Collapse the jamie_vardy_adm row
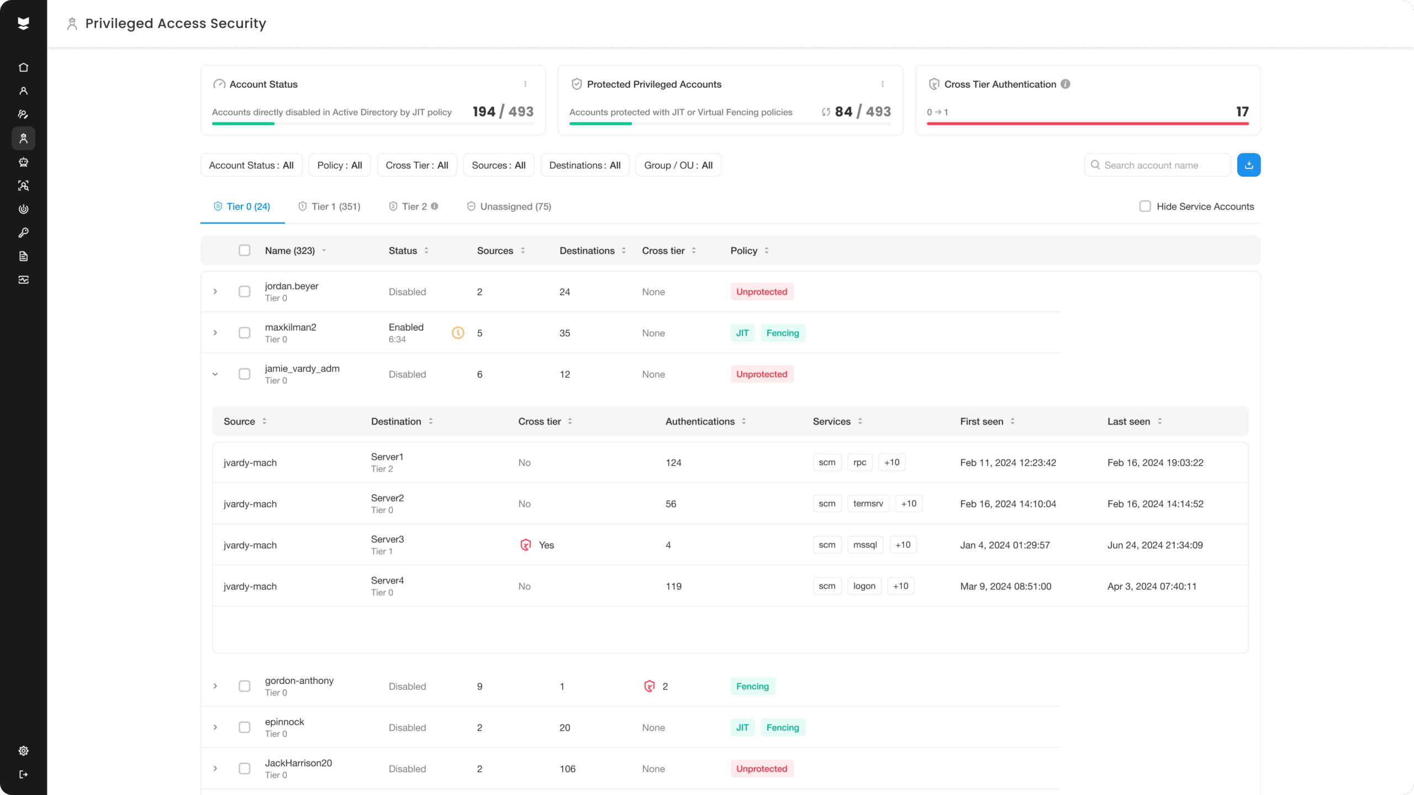This screenshot has height=795, width=1414. 215,374
